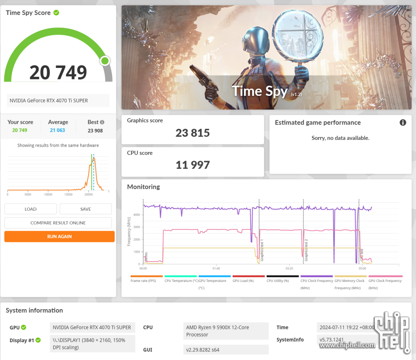This screenshot has height=360, width=416.
Task: Click the CPU score value 11 997
Action: click(193, 165)
